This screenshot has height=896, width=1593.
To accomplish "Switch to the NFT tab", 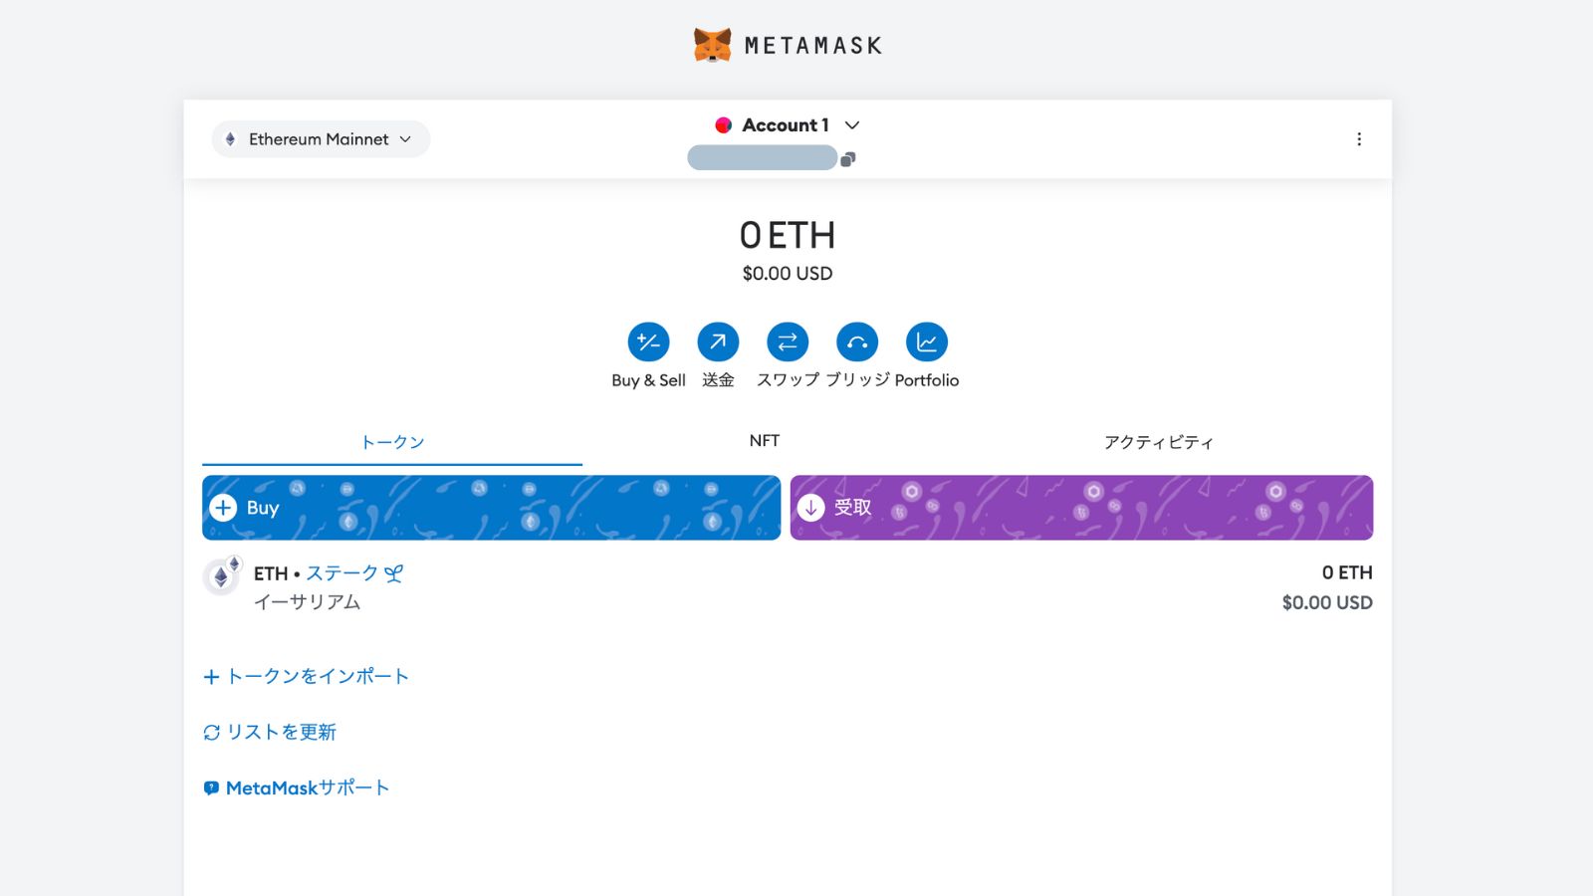I will 765,441.
